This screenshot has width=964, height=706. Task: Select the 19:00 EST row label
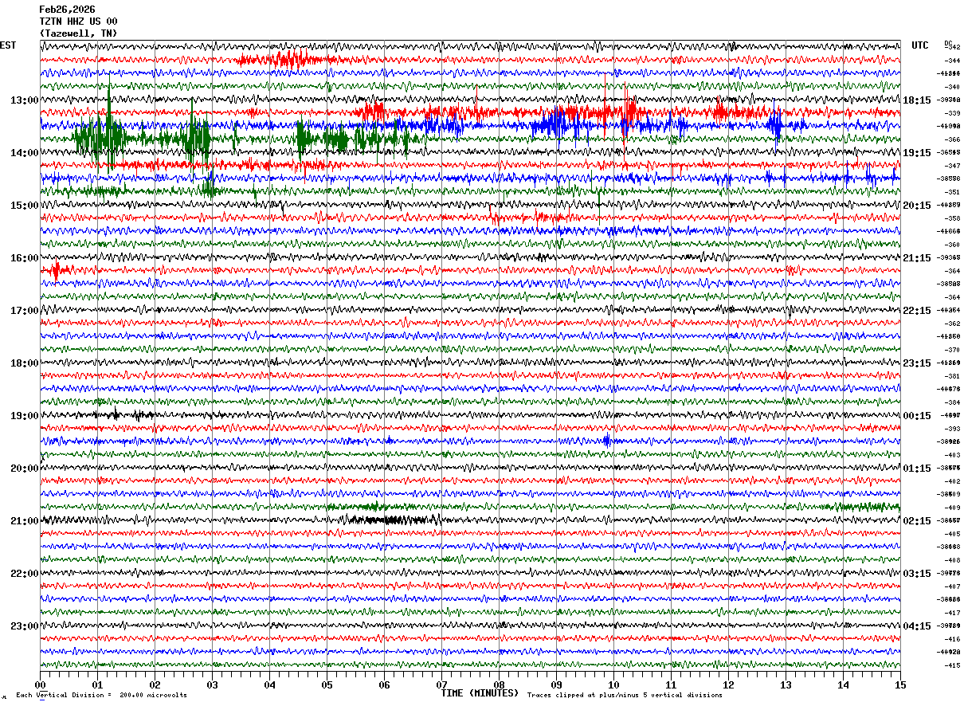click(x=25, y=416)
